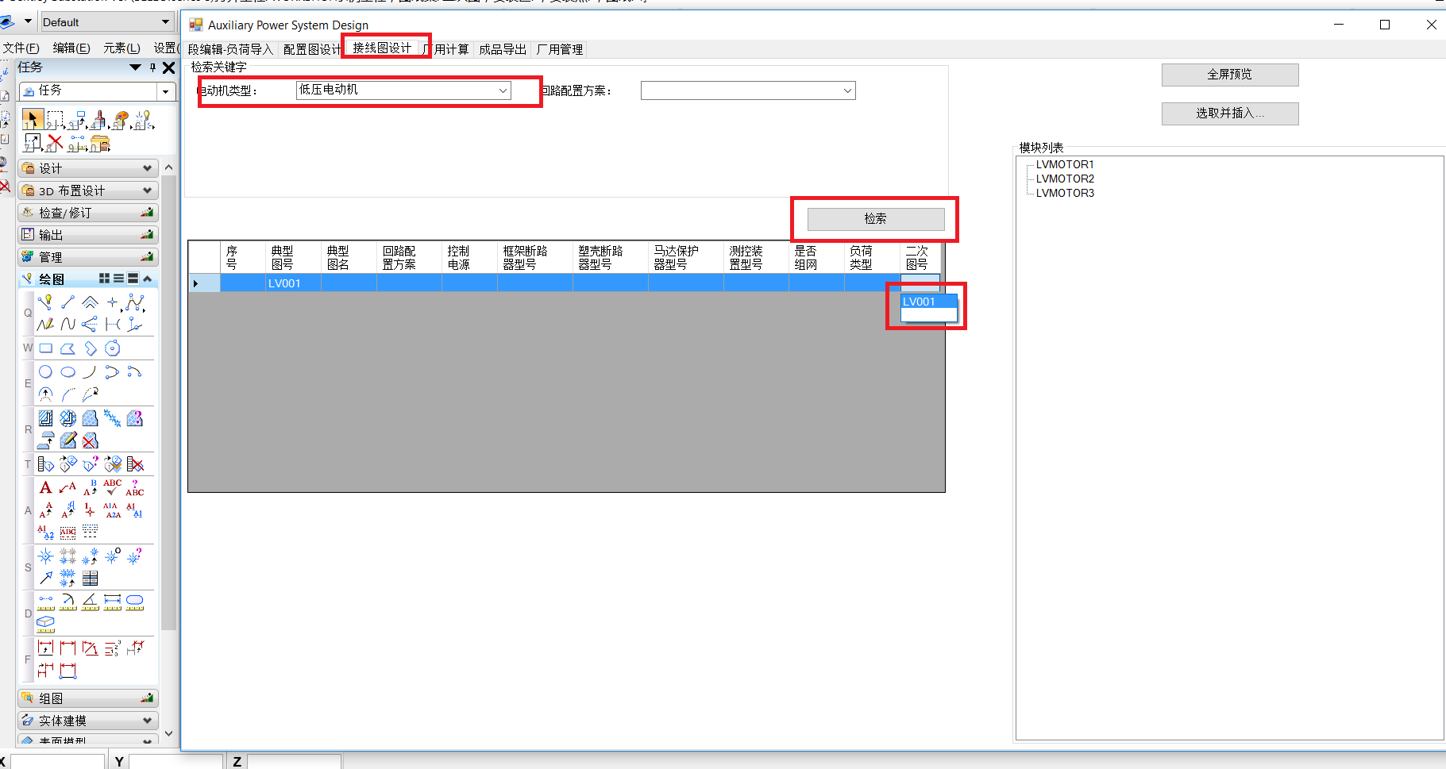The height and width of the screenshot is (769, 1446).
Task: Open the 文件(F) menu
Action: click(x=21, y=48)
